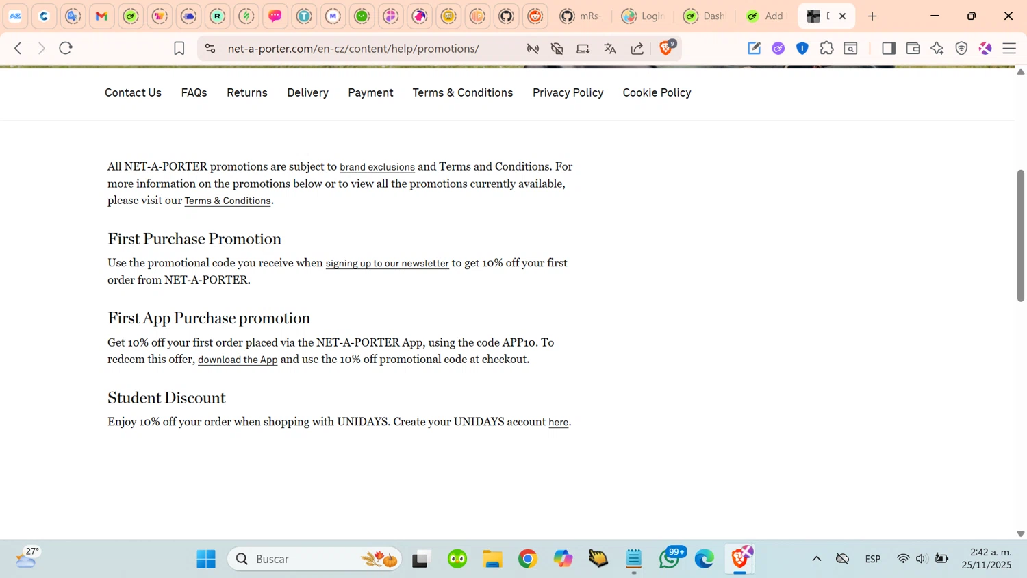This screenshot has height=578, width=1027.
Task: Open the GitHub pinned tab
Action: coord(507,16)
